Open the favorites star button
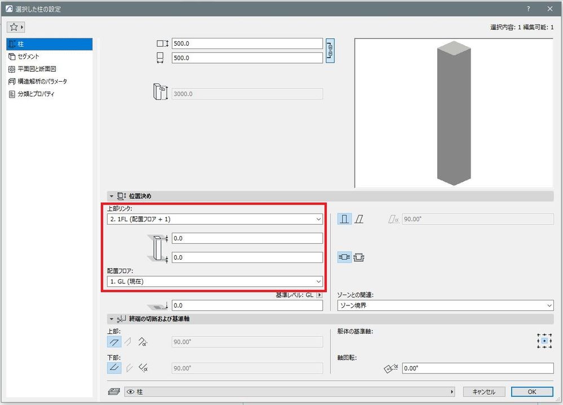Viewport: 563px width, 405px height. point(16,27)
